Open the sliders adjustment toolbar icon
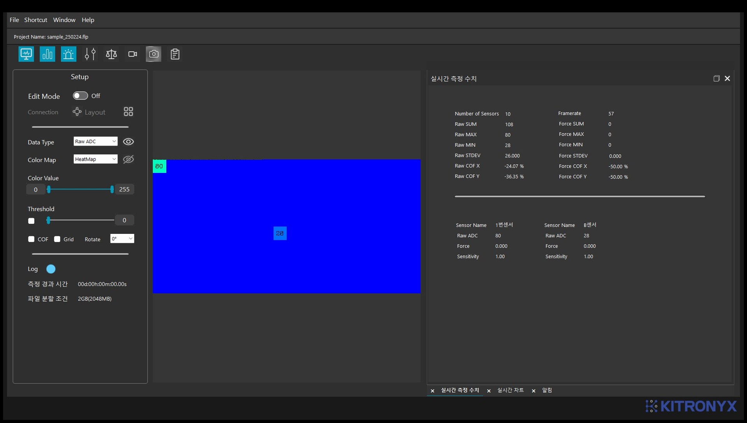The image size is (747, 423). (x=90, y=54)
